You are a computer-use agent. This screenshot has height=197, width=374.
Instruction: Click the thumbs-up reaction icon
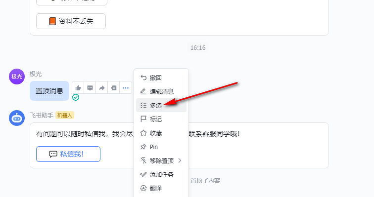78,88
